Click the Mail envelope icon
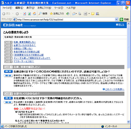The height and width of the screenshot is (129, 131). click(x=74, y=14)
